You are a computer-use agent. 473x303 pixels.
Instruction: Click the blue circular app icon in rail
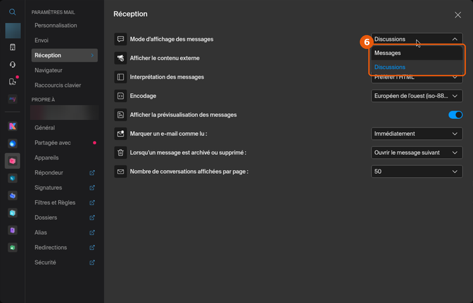point(13,144)
